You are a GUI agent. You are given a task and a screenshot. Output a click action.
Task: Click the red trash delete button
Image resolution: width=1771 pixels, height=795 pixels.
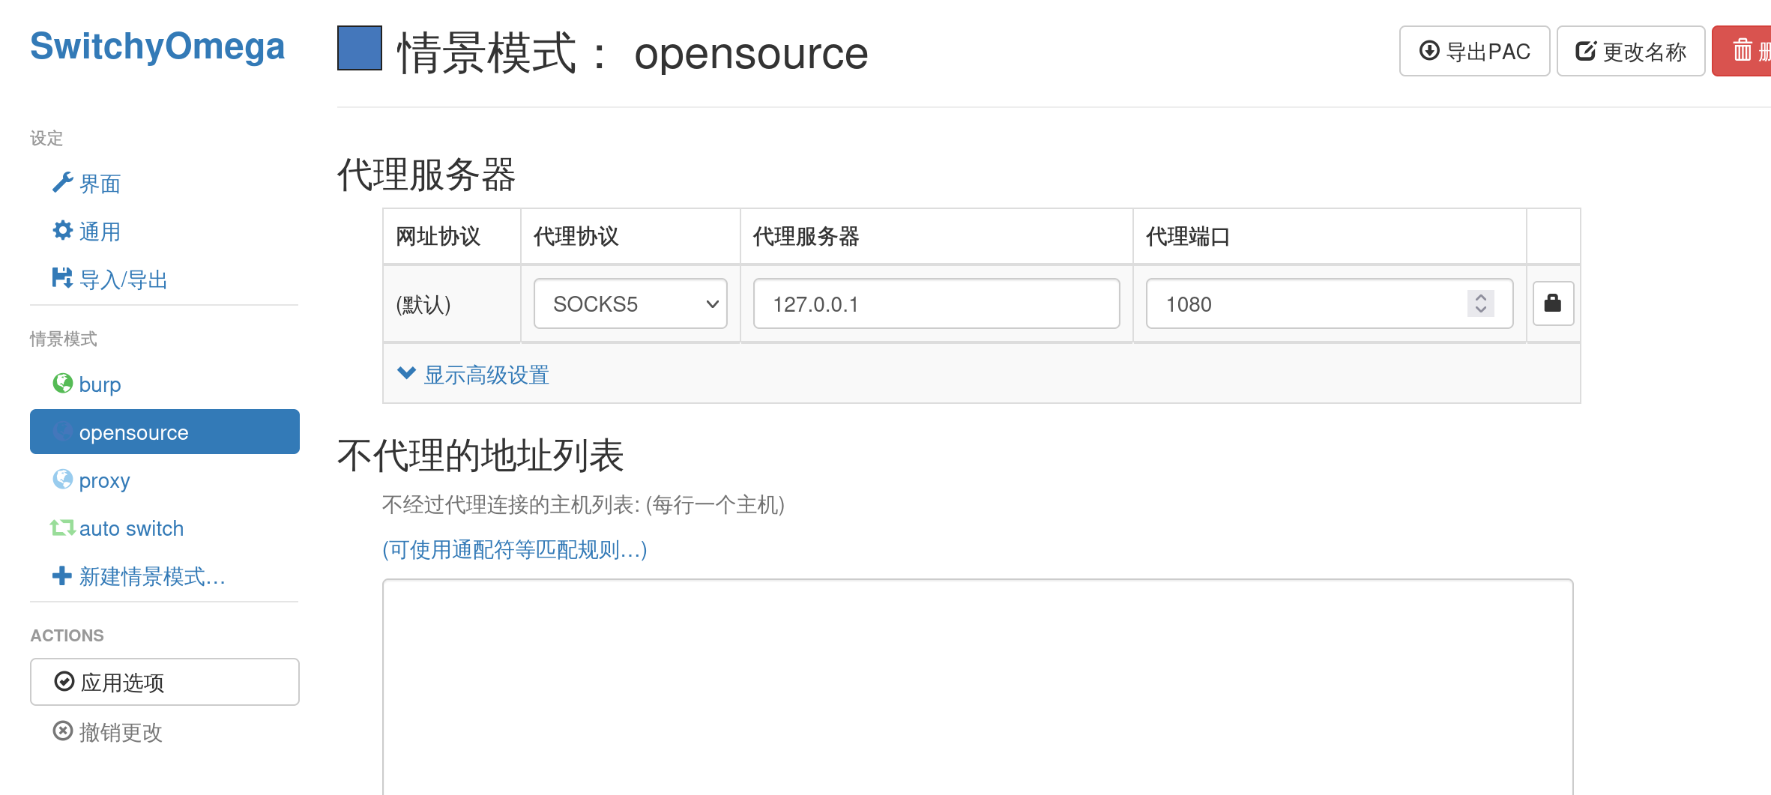(x=1743, y=51)
